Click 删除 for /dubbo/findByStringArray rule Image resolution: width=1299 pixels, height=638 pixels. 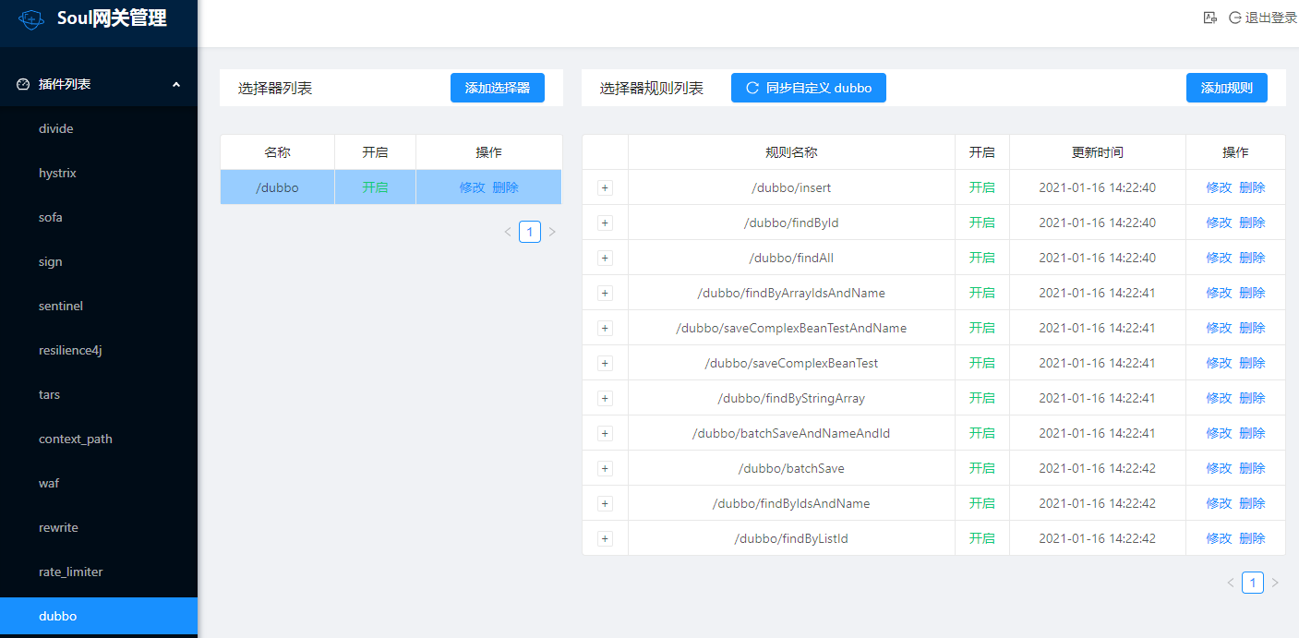coord(1252,398)
